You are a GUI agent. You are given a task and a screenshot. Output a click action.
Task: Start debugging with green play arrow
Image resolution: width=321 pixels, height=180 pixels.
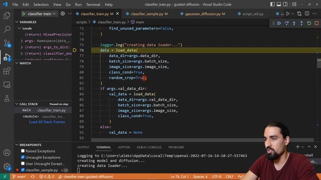(24, 13)
